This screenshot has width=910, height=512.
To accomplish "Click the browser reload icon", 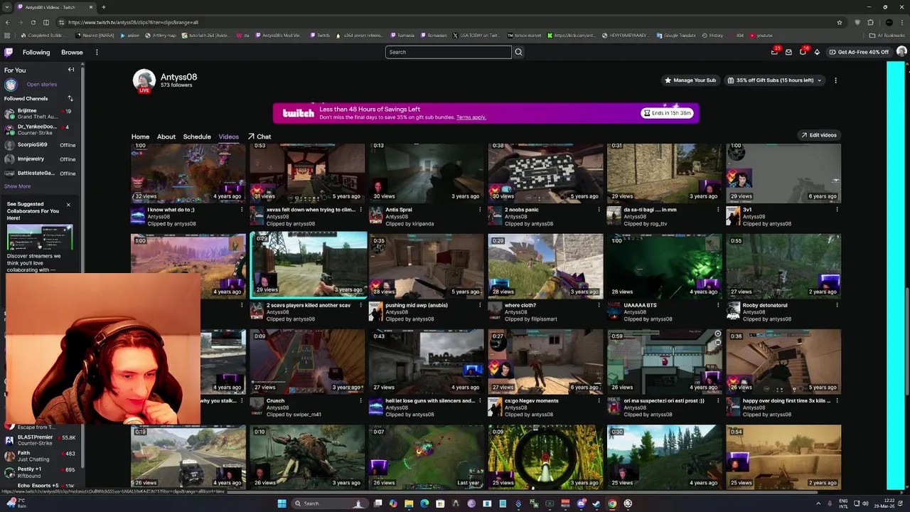I will click(x=33, y=22).
